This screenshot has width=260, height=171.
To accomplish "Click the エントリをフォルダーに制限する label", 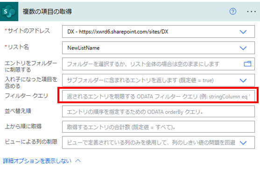I will tap(31, 66).
